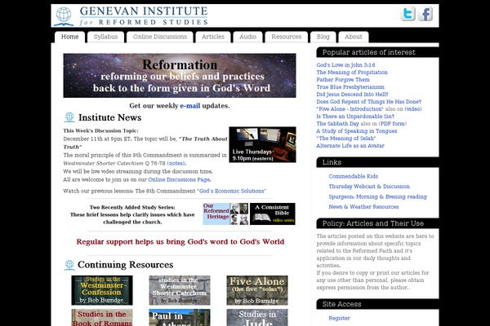Open the Five Alone thumbnail

click(x=257, y=290)
